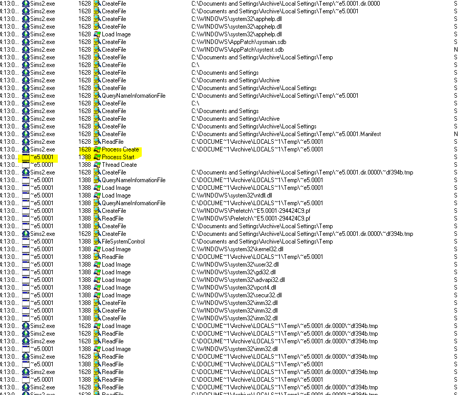Select the rpcrt4.dll path entry
Screen dimensions: 458x395
[x=234, y=288]
